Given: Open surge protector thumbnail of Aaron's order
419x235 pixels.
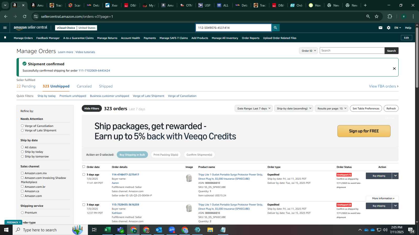Looking at the screenshot, I should [x=189, y=178].
